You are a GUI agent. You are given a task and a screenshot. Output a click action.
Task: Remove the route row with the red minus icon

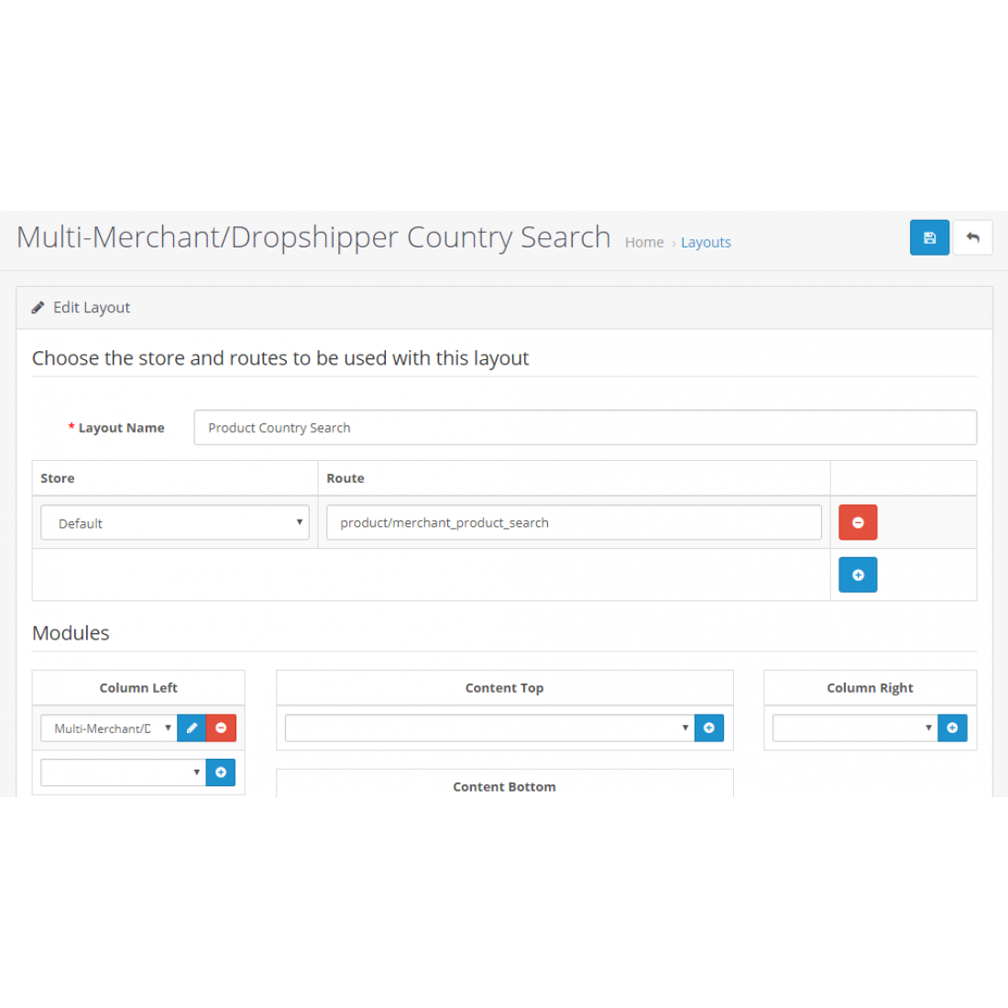point(858,521)
